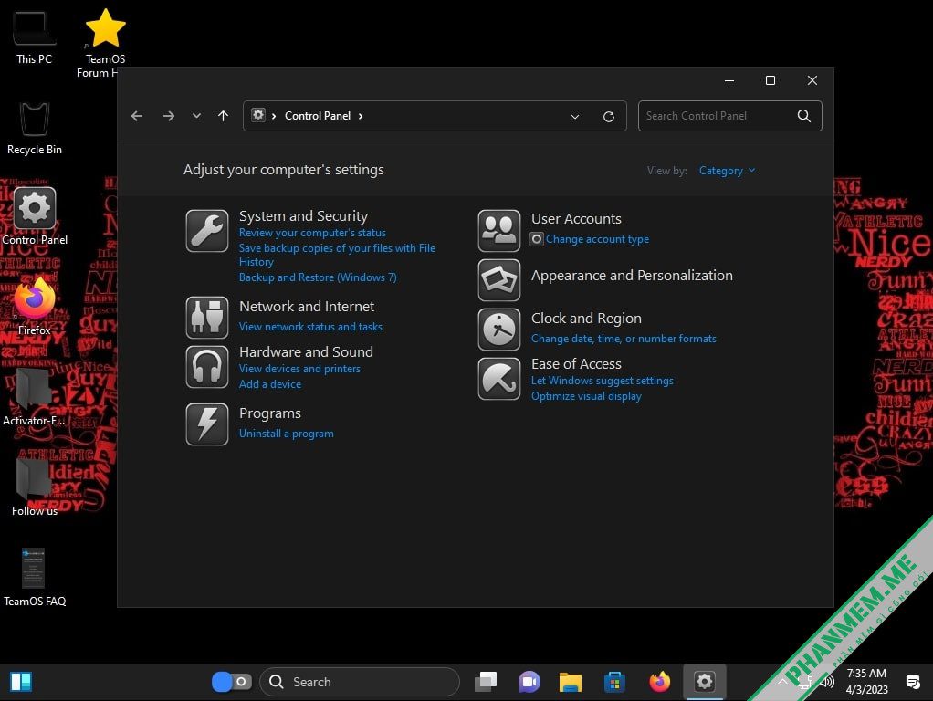
Task: Open the Clock and Region heading
Action: 586,319
